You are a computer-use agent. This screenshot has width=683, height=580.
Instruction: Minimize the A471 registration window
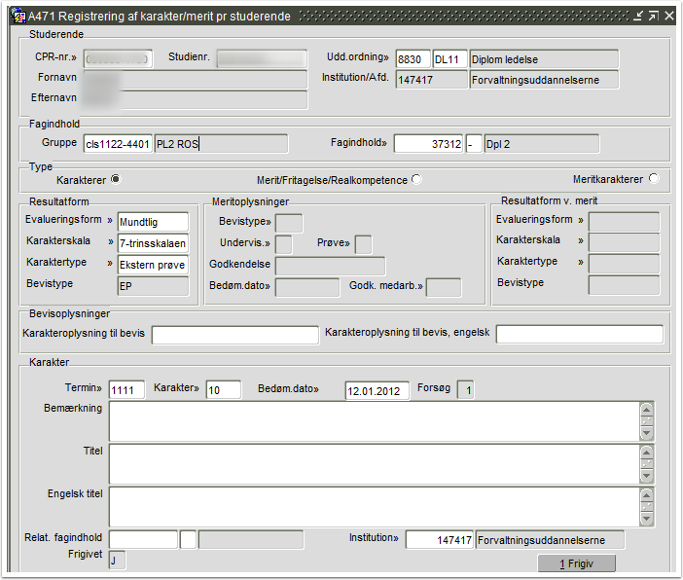pyautogui.click(x=637, y=17)
